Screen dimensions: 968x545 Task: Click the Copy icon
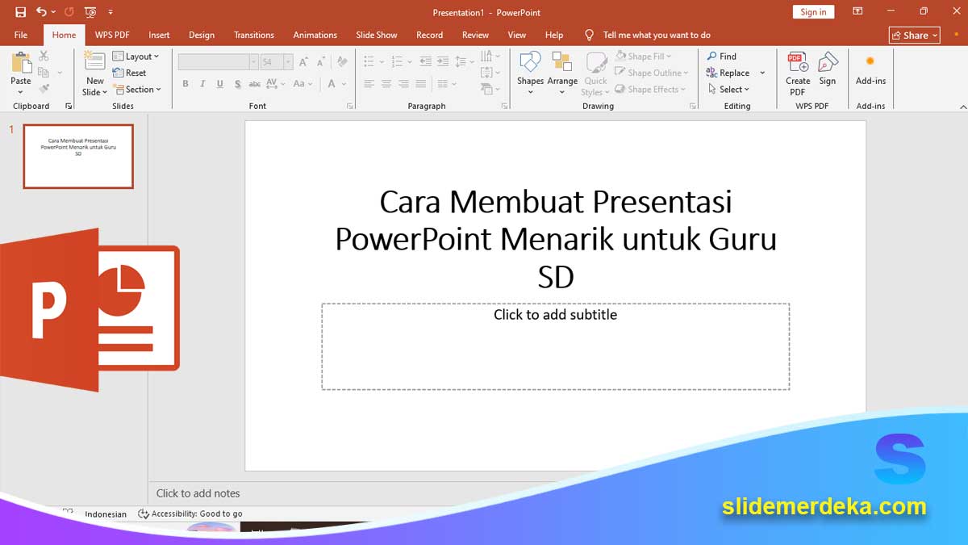pos(44,73)
